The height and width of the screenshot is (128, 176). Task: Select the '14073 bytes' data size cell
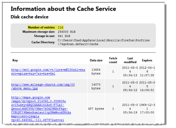(x=96, y=86)
